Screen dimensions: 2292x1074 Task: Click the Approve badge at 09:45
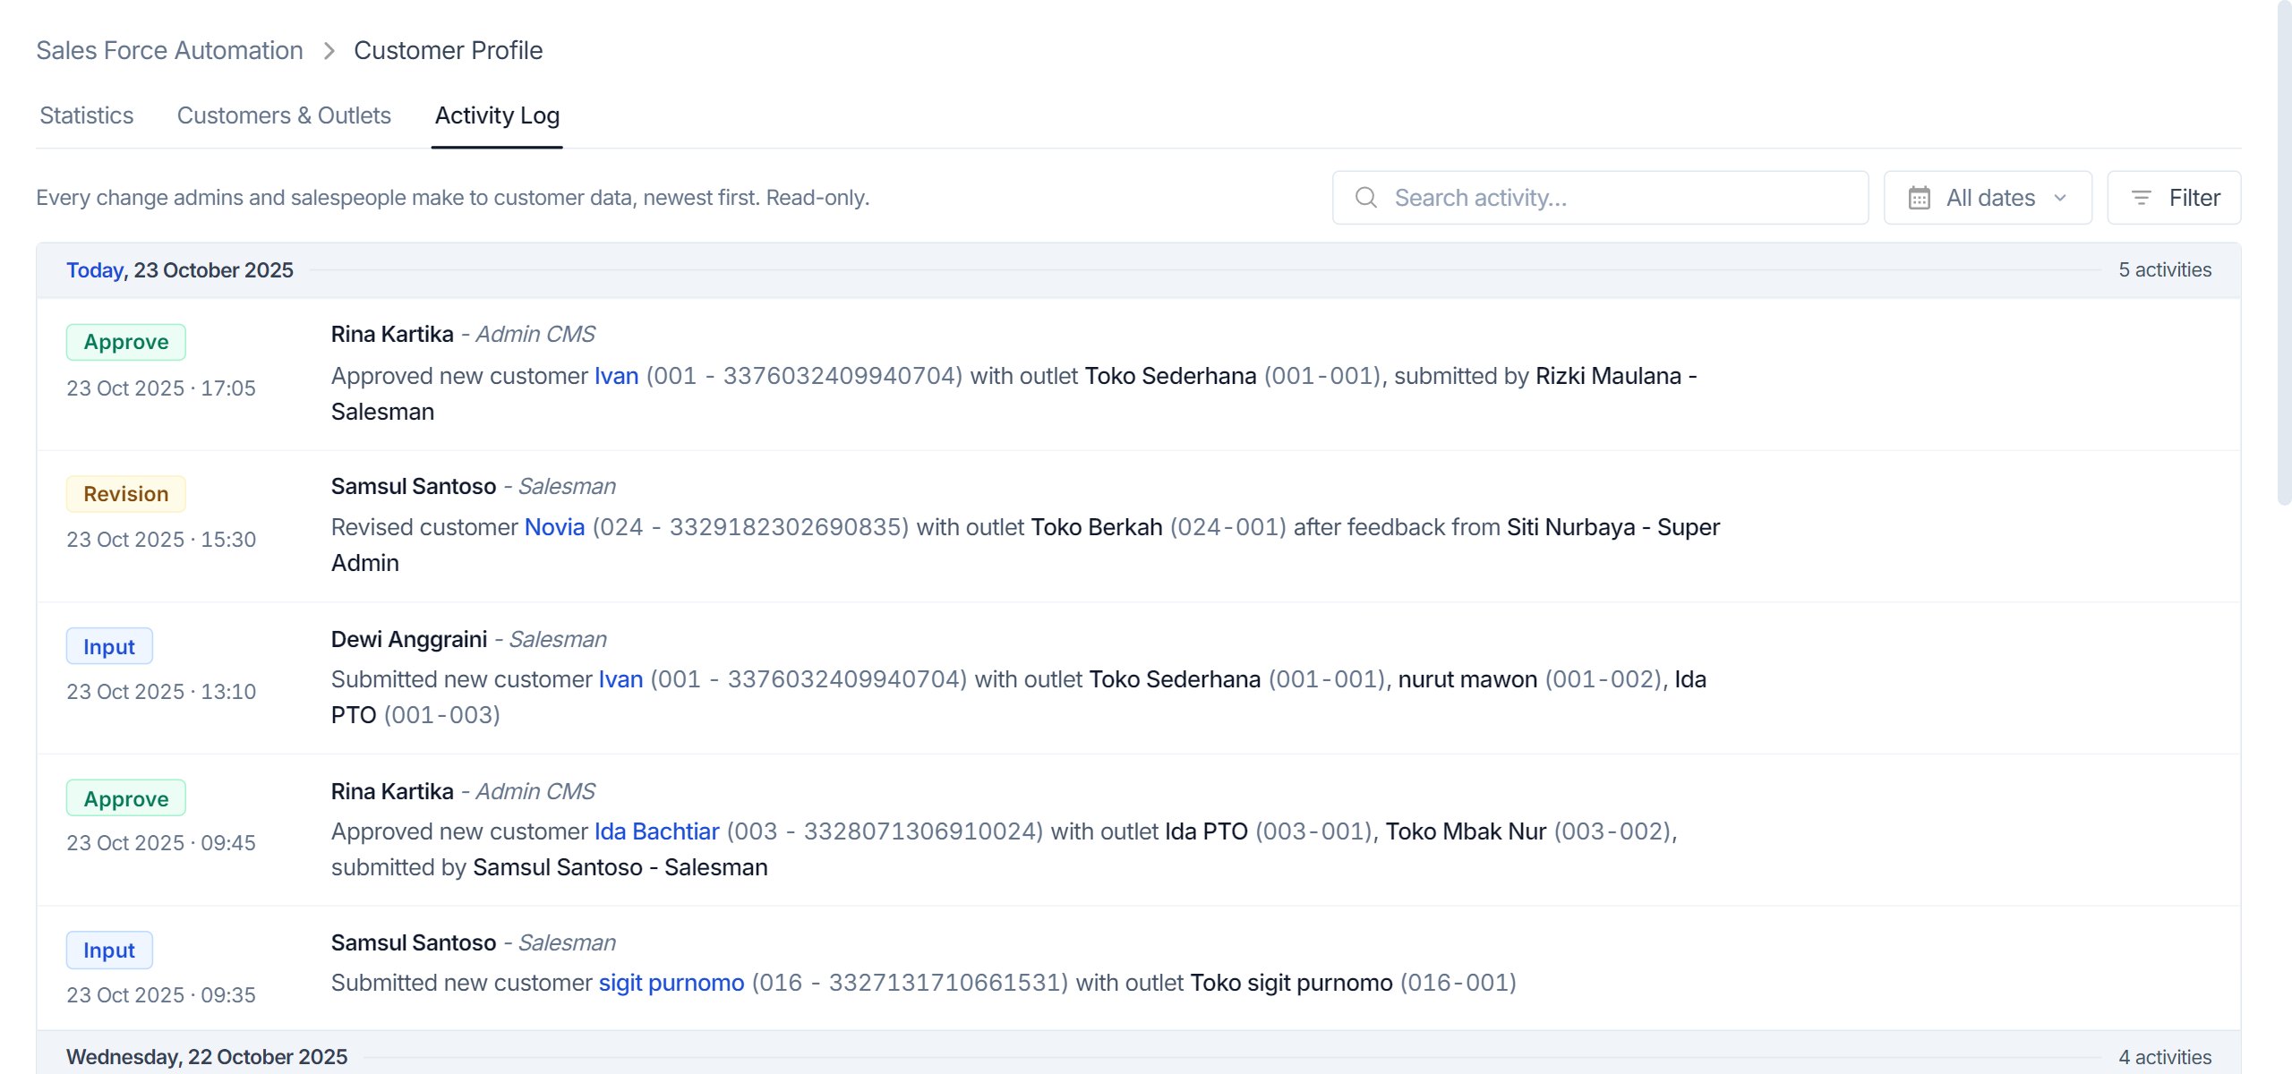pos(126,798)
